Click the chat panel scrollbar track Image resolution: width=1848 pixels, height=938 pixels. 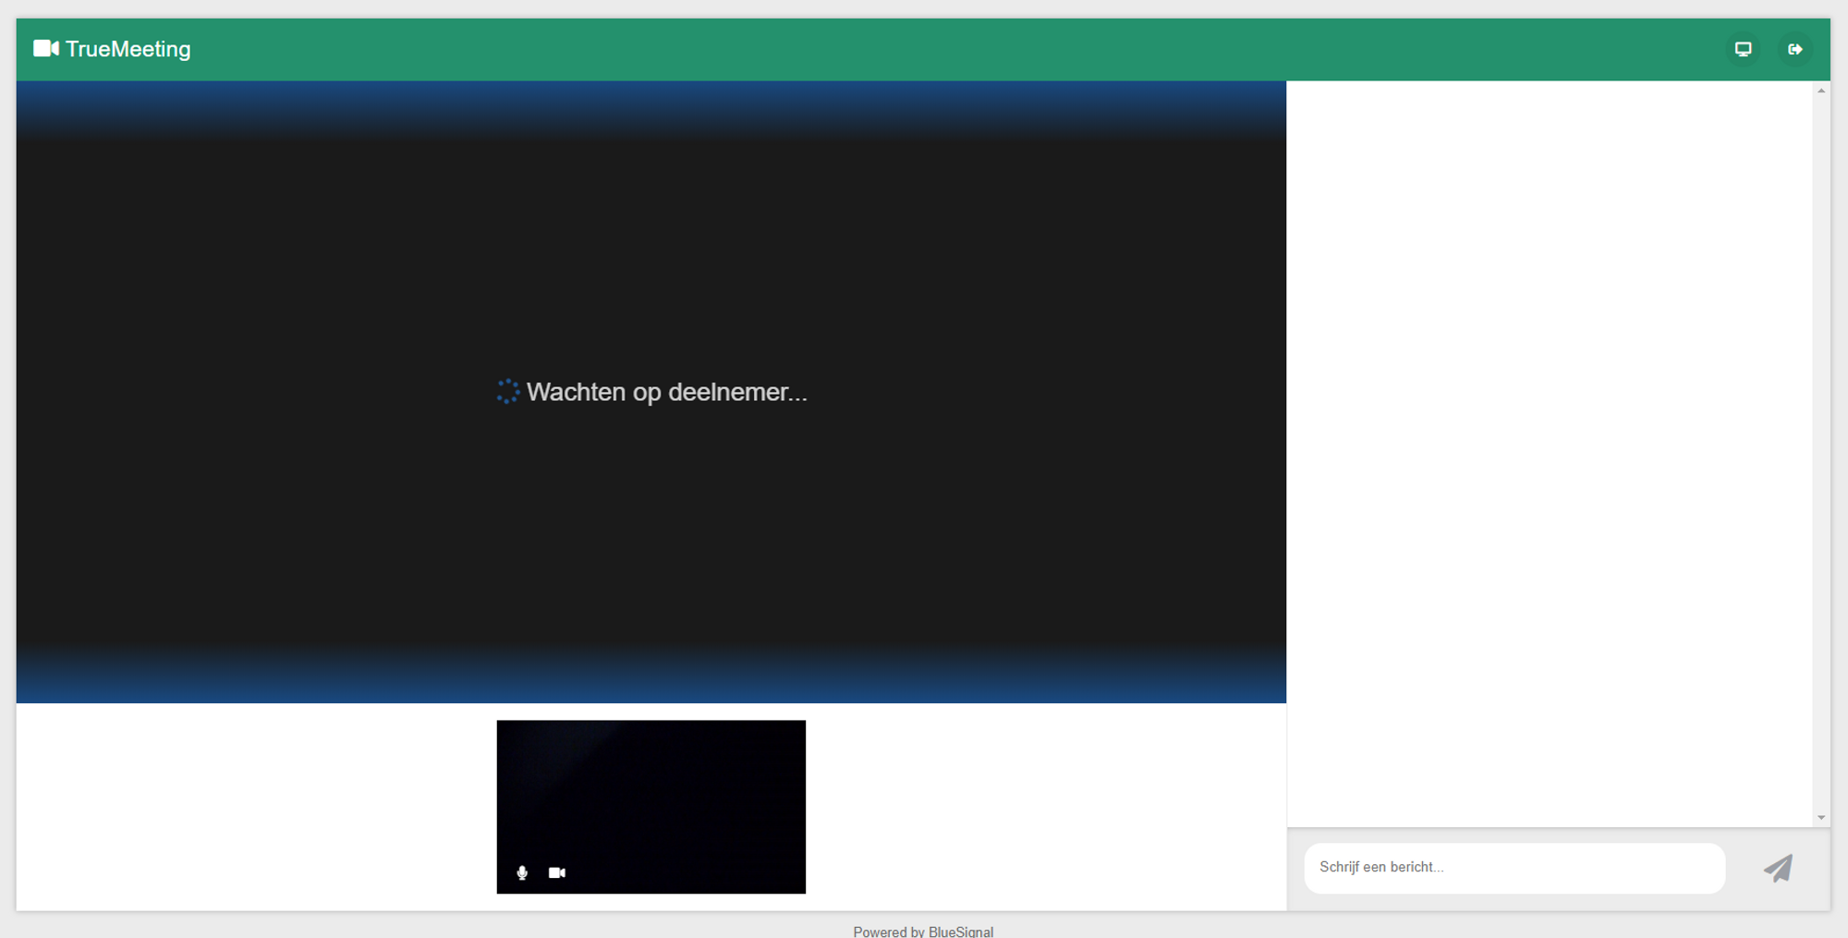coord(1821,453)
